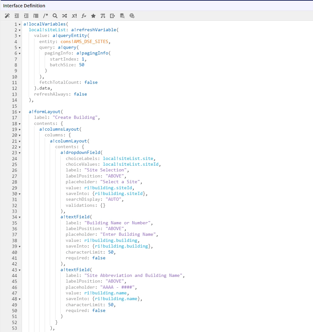Collapse saveInto fold at line 30

19,194
